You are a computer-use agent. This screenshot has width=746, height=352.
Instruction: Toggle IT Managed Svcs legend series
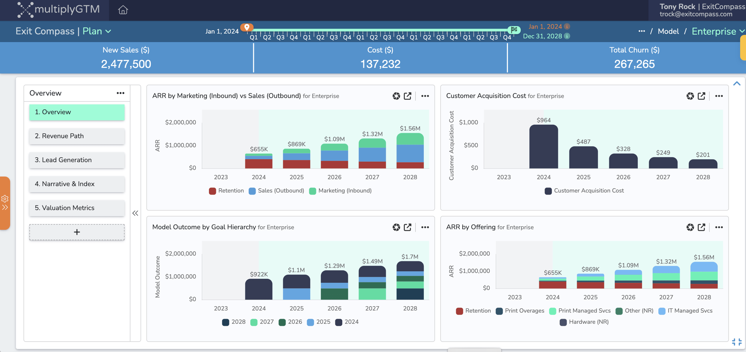(686, 311)
